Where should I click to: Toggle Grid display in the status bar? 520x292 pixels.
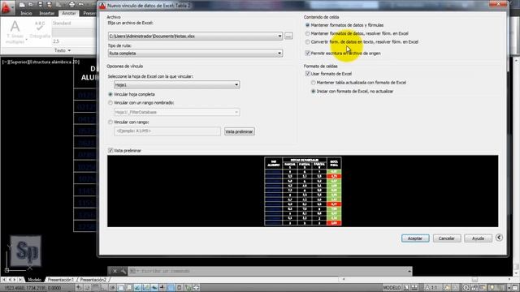point(95,287)
